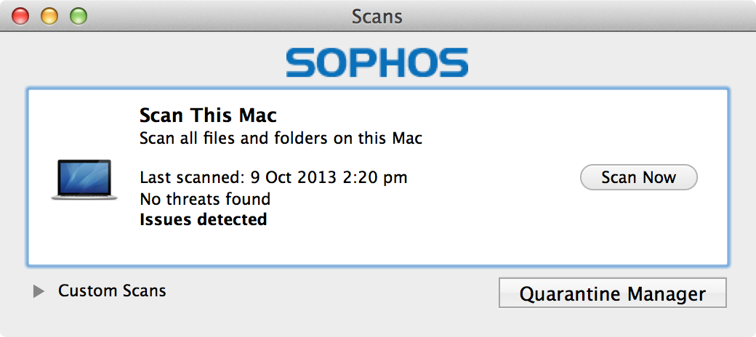
Task: Click the Scans window title text
Action: point(377,17)
